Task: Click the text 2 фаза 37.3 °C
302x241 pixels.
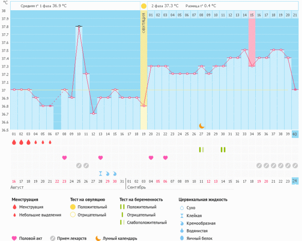Action: (x=165, y=6)
